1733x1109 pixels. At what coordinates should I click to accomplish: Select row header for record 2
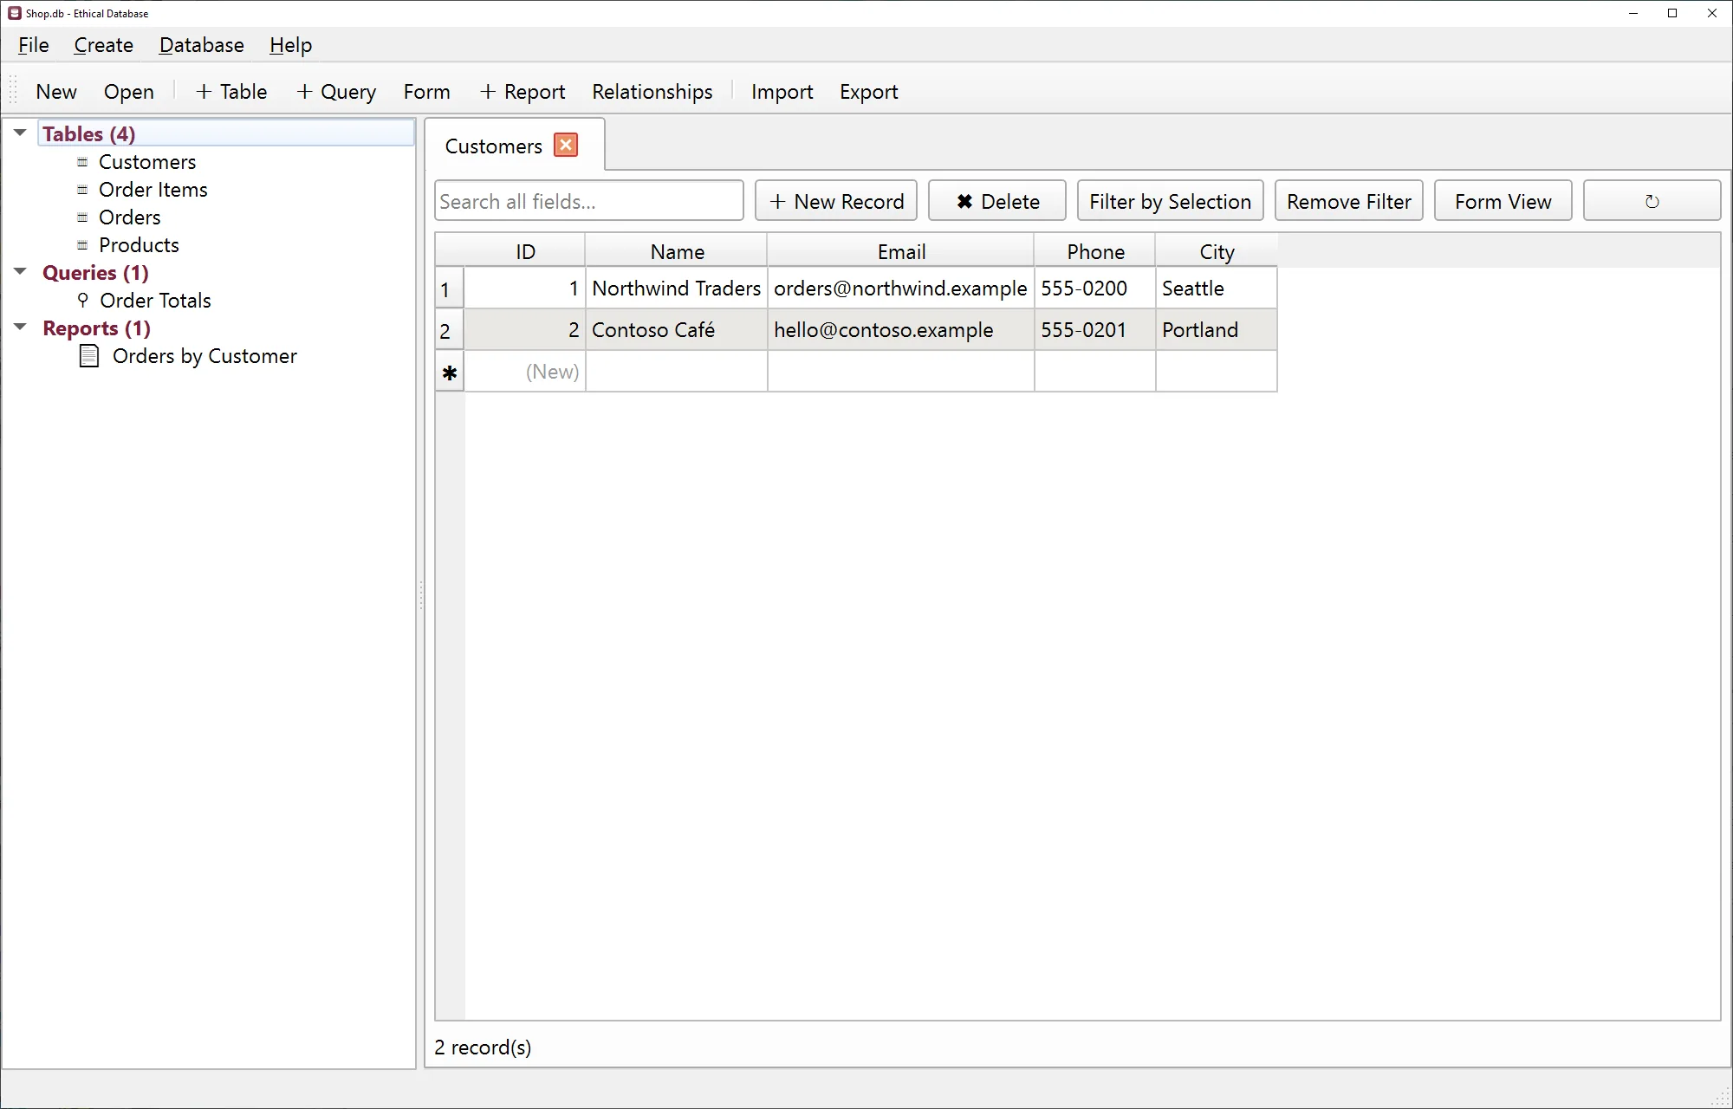(x=450, y=330)
